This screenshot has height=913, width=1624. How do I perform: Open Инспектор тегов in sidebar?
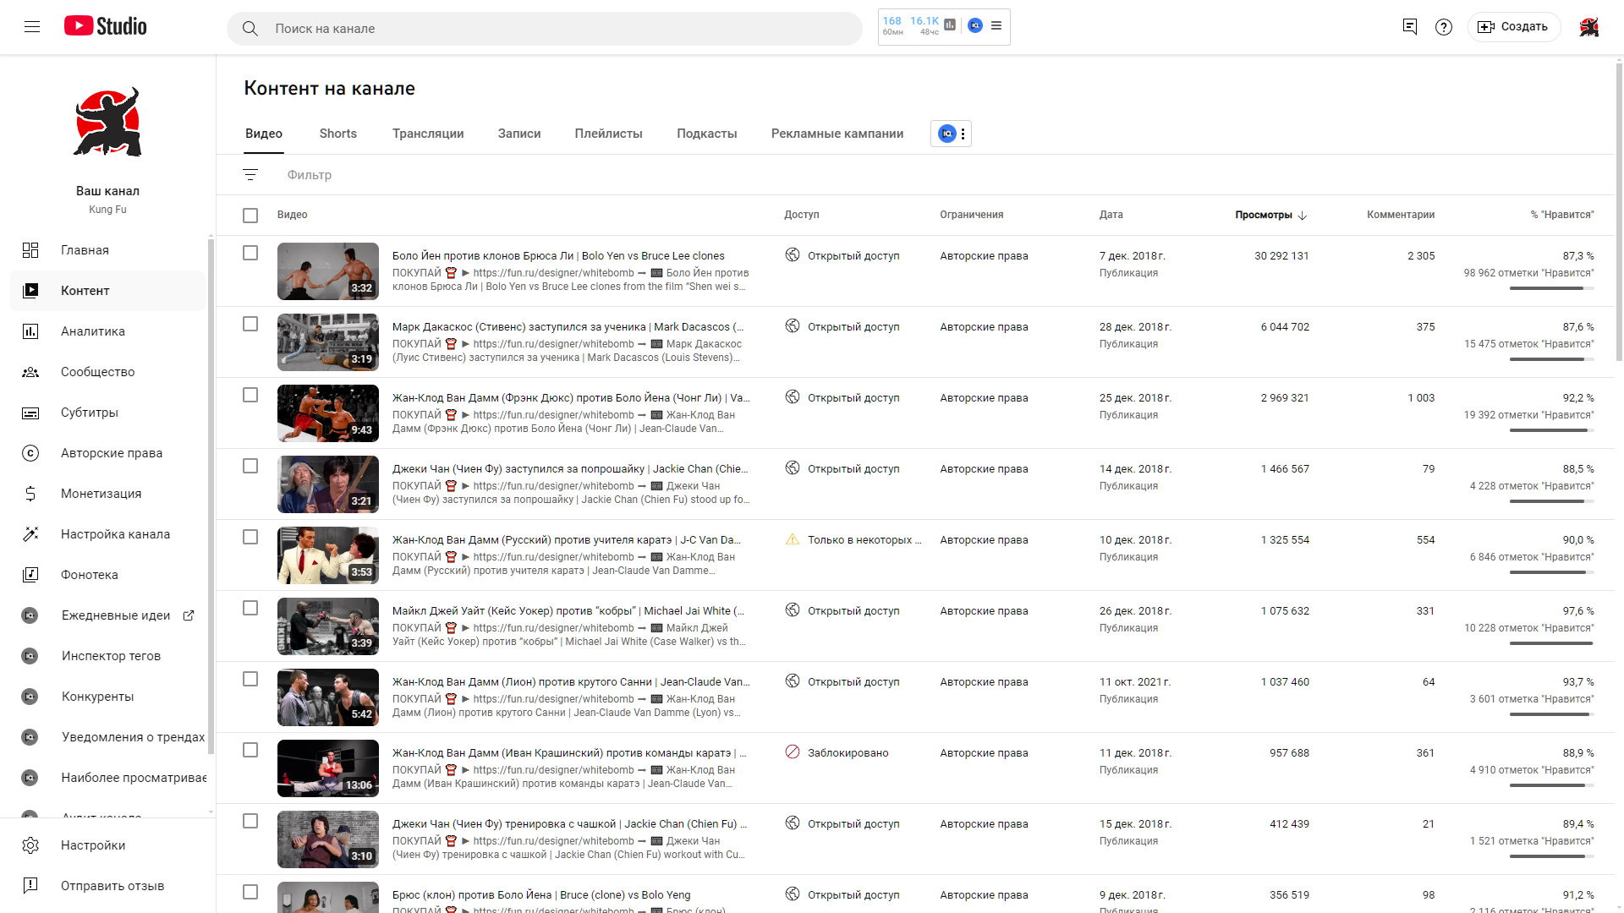(x=107, y=656)
